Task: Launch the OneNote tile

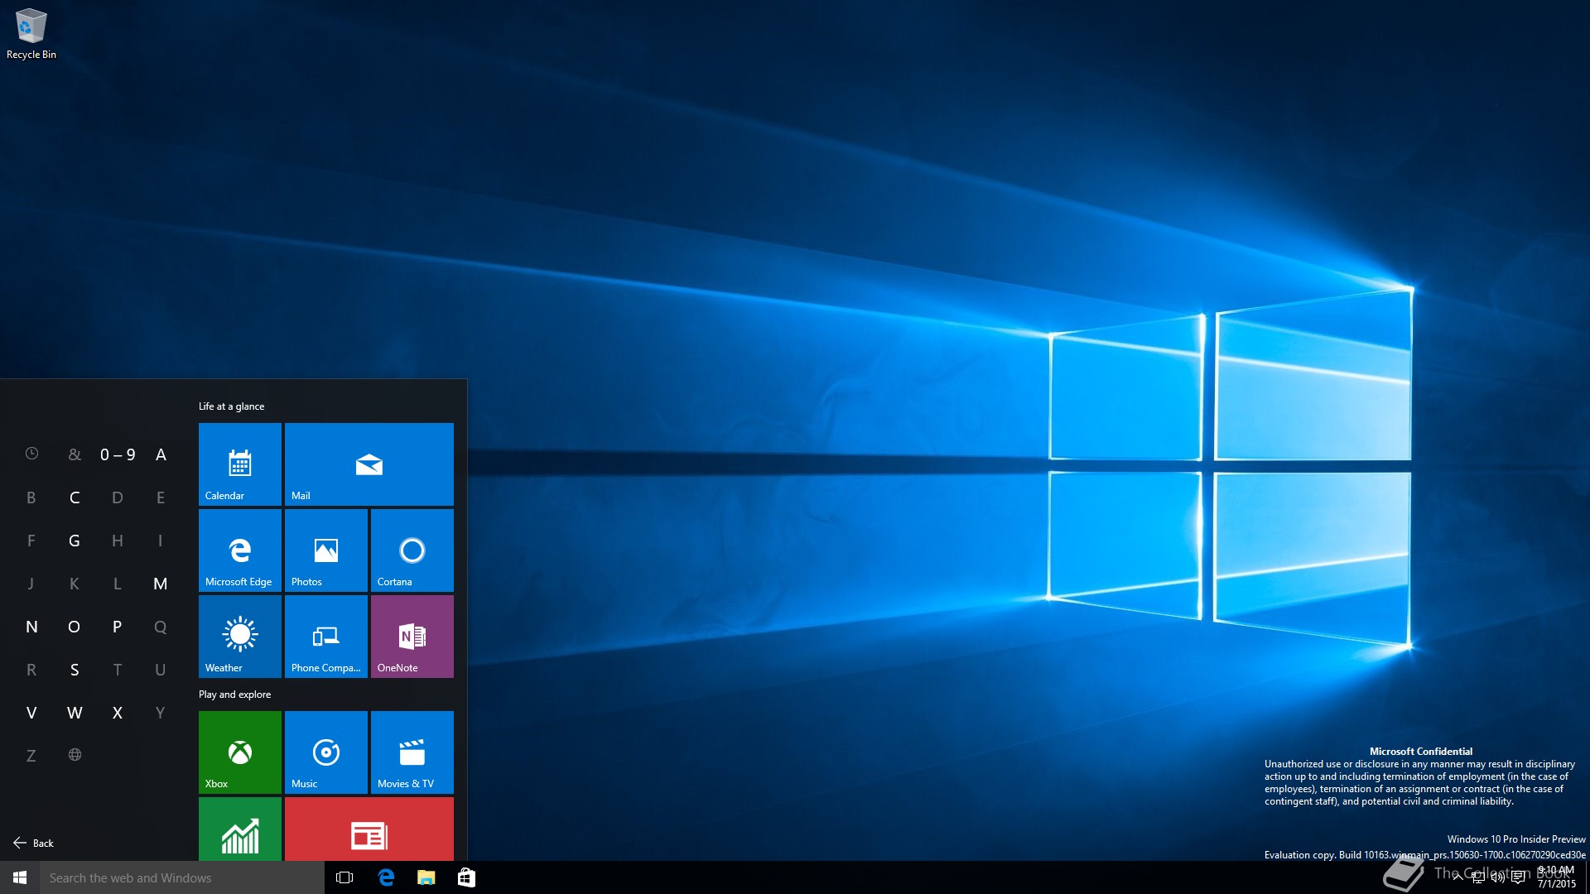Action: click(x=412, y=637)
